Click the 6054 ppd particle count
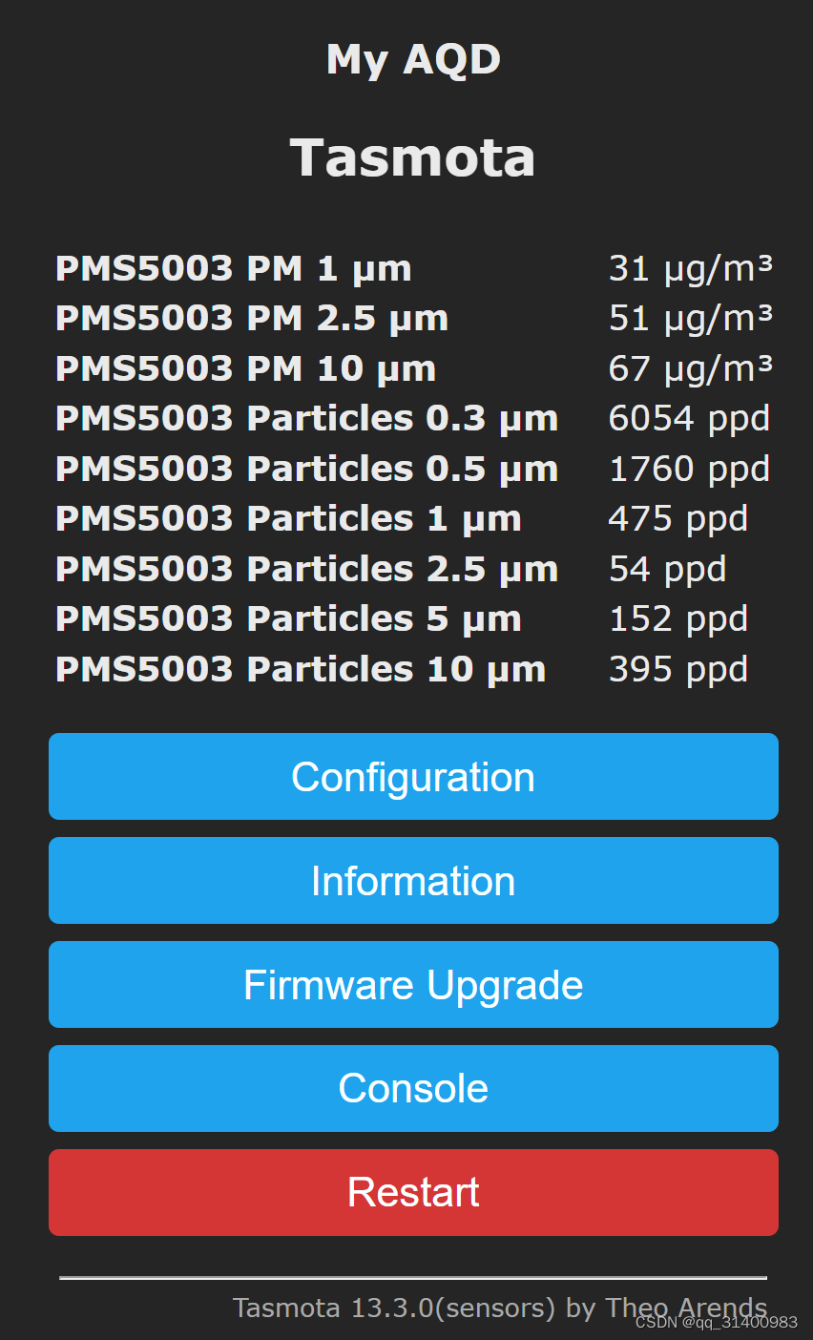This screenshot has width=813, height=1340. (x=688, y=419)
